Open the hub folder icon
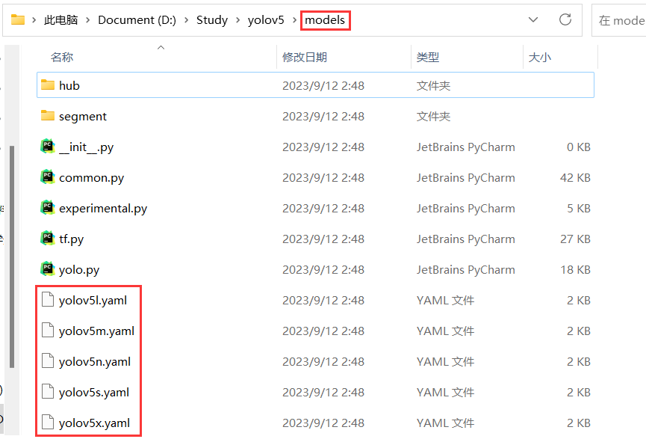This screenshot has width=646, height=442. pos(48,85)
